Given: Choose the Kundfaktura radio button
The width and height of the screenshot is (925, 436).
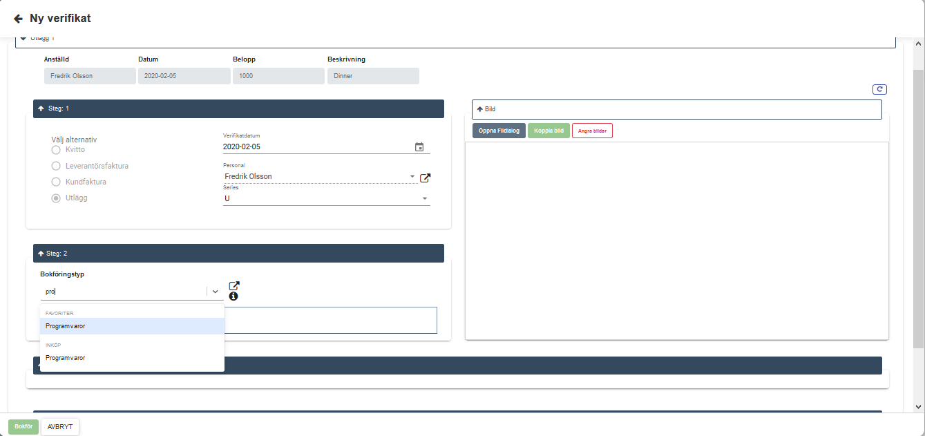Looking at the screenshot, I should [56, 182].
